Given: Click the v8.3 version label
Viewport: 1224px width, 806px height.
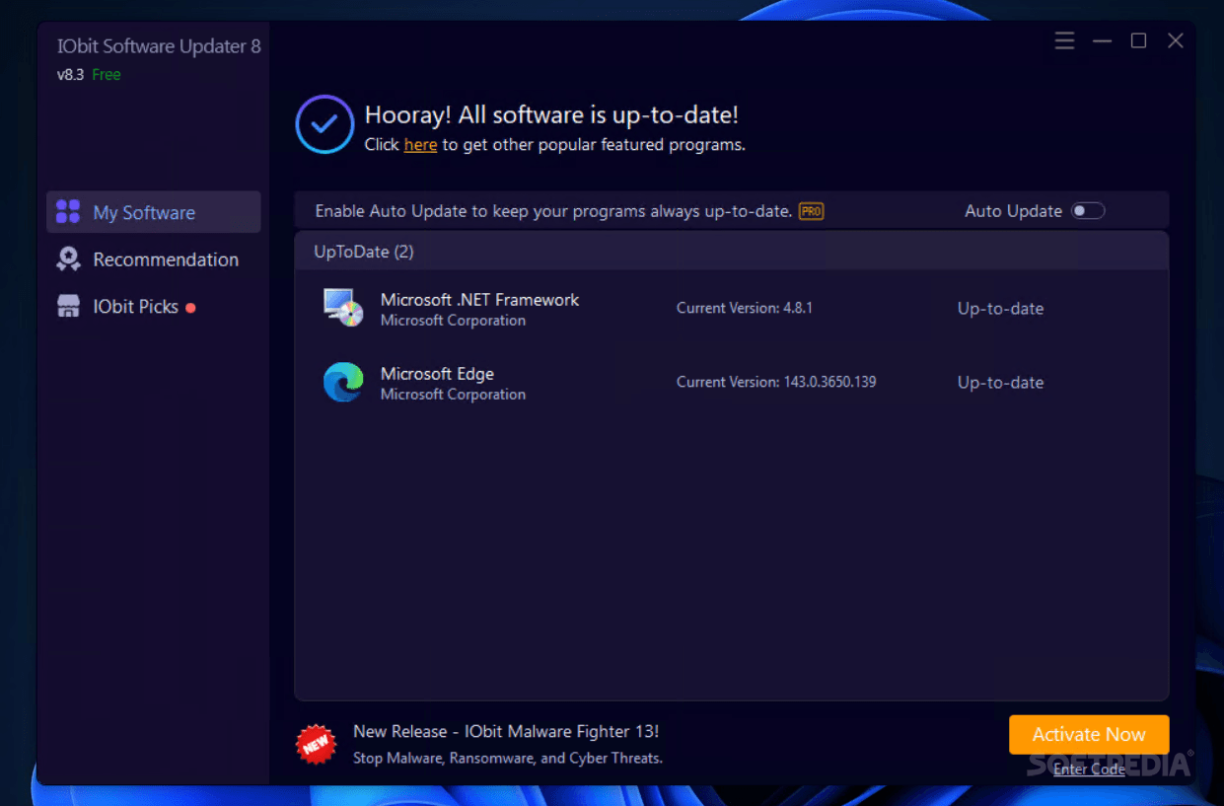Looking at the screenshot, I should [70, 75].
